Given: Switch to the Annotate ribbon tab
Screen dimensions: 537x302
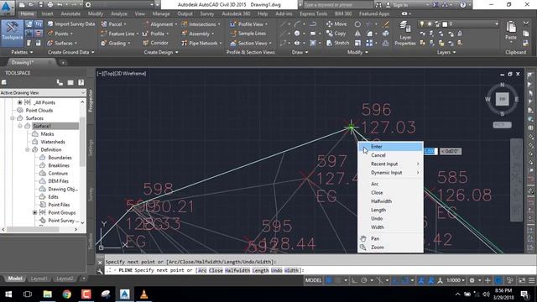Looking at the screenshot, I should pos(70,13).
